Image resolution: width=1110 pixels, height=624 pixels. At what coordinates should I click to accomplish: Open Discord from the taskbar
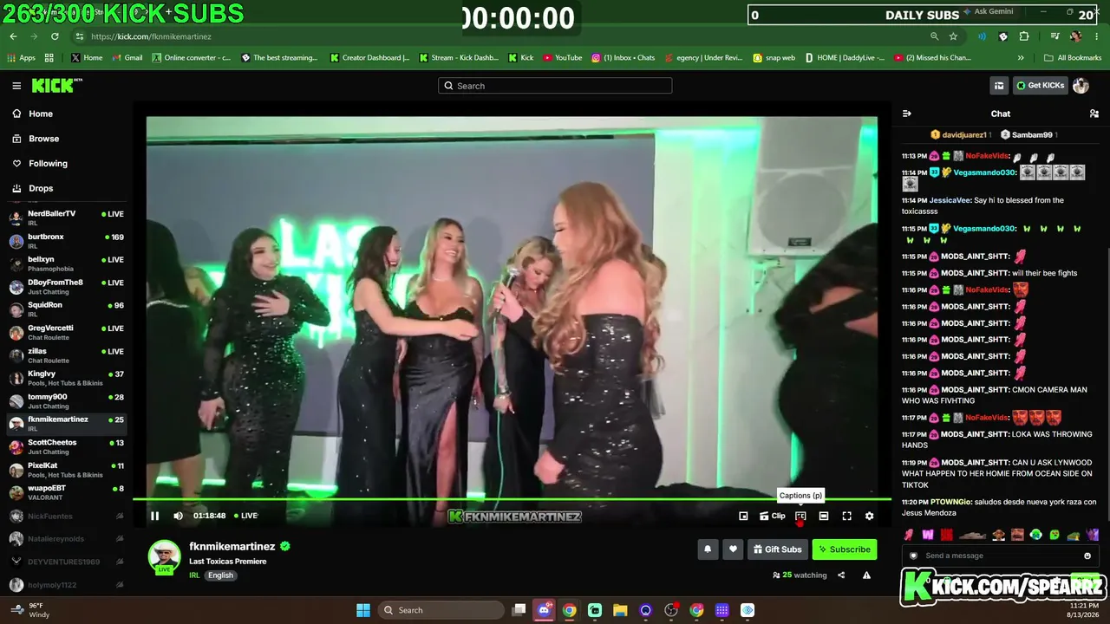545,610
